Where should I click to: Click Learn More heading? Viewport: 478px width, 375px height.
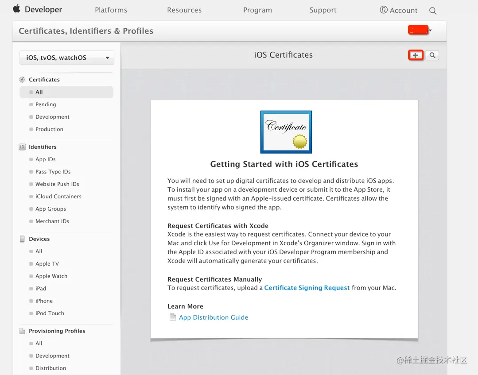[x=185, y=306]
